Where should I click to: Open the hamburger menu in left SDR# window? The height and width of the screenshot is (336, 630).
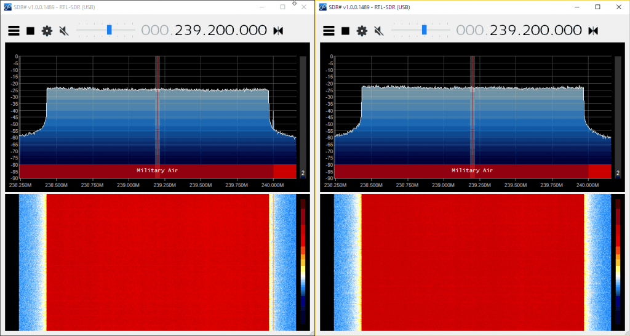click(14, 31)
